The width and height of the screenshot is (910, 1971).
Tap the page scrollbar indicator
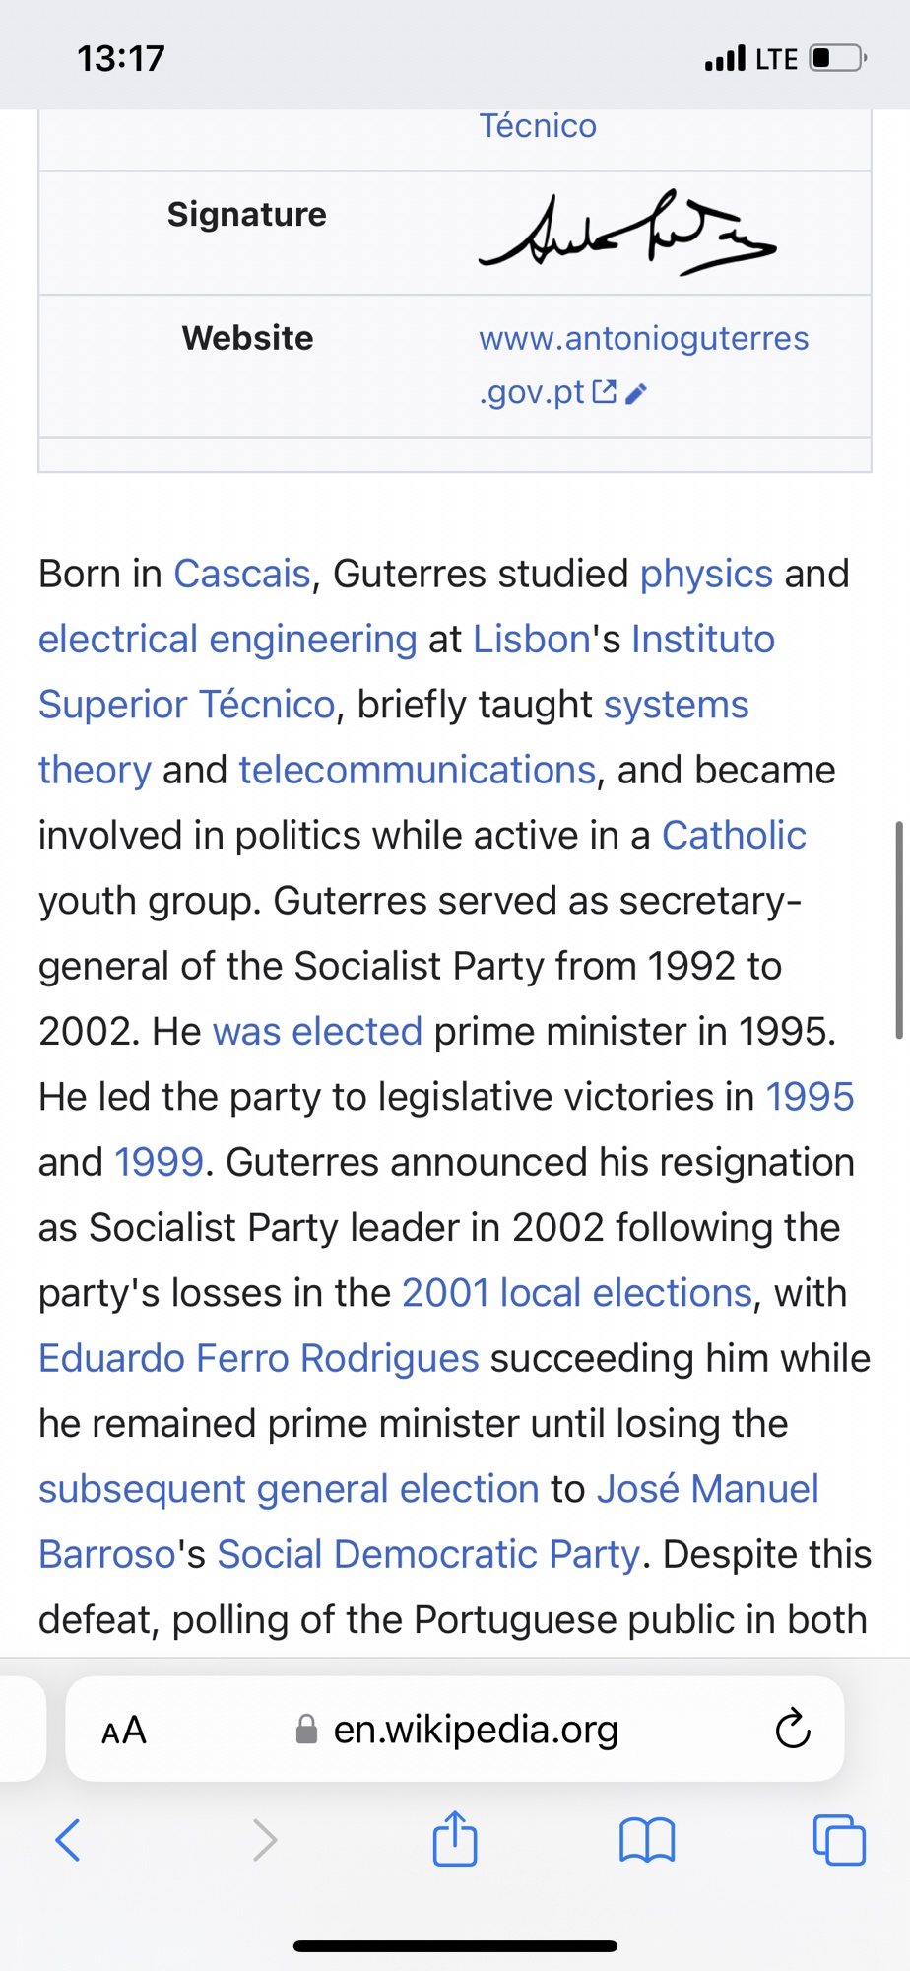point(898,929)
